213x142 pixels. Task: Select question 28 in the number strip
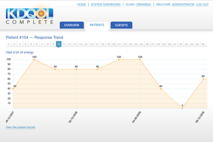click(158, 44)
